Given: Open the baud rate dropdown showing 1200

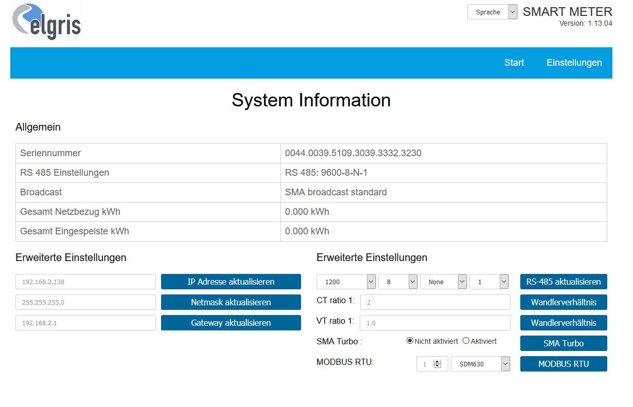Looking at the screenshot, I should [x=346, y=282].
